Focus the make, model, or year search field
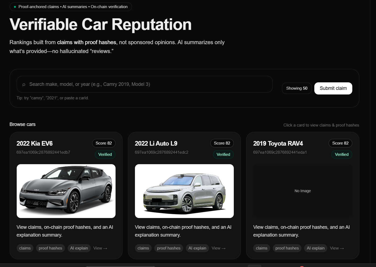Viewport: 376px width, 267px height. pyautogui.click(x=144, y=84)
